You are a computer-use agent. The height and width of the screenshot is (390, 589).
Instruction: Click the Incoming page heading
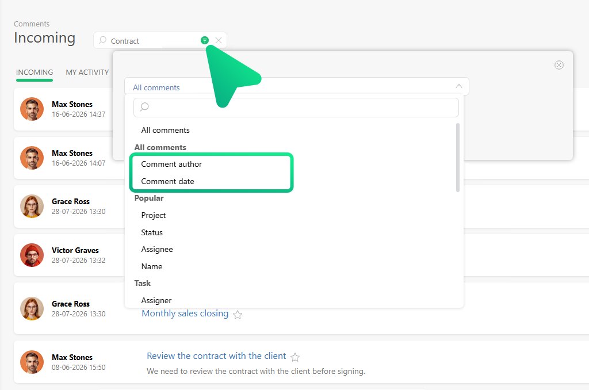44,38
